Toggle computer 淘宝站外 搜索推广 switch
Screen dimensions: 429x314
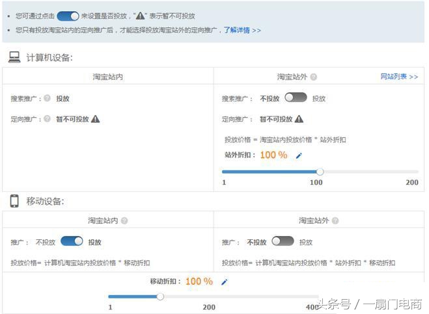296,98
